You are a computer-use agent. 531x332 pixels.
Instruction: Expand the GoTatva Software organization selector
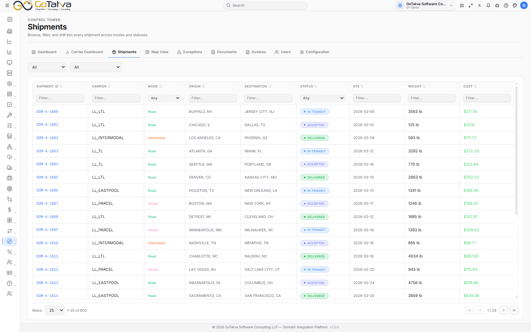(425, 6)
